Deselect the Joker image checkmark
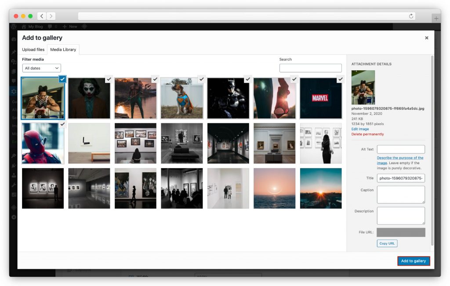 [x=108, y=79]
